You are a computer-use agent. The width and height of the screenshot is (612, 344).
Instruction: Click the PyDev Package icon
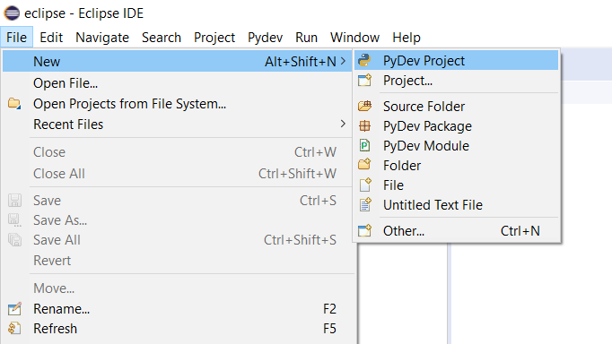click(x=364, y=125)
